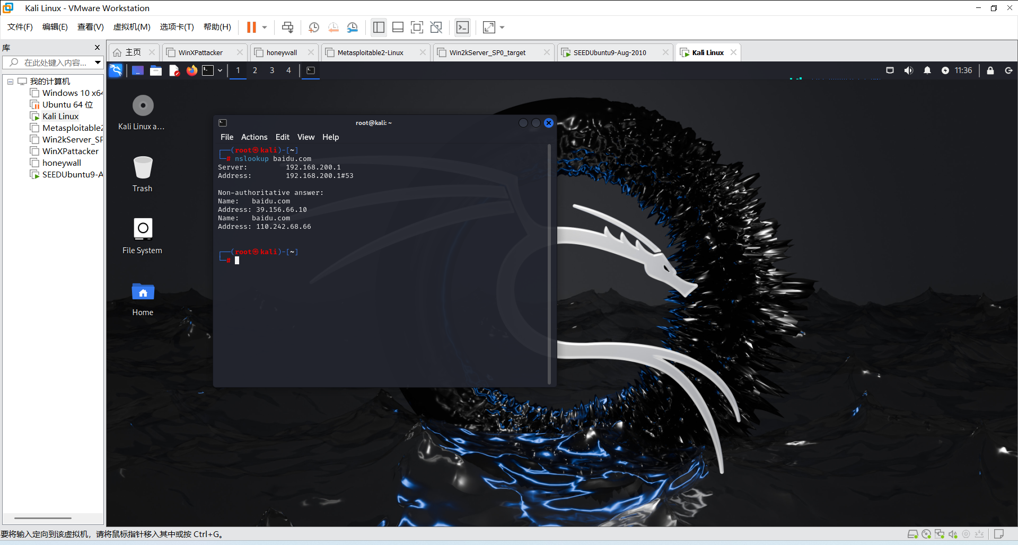Select the File System desktop icon
Screen dimensions: 1018x545
[x=143, y=236]
